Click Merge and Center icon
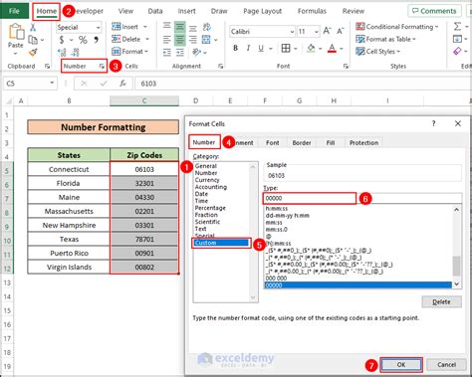Screen dimensions: 472x377 point(206,40)
